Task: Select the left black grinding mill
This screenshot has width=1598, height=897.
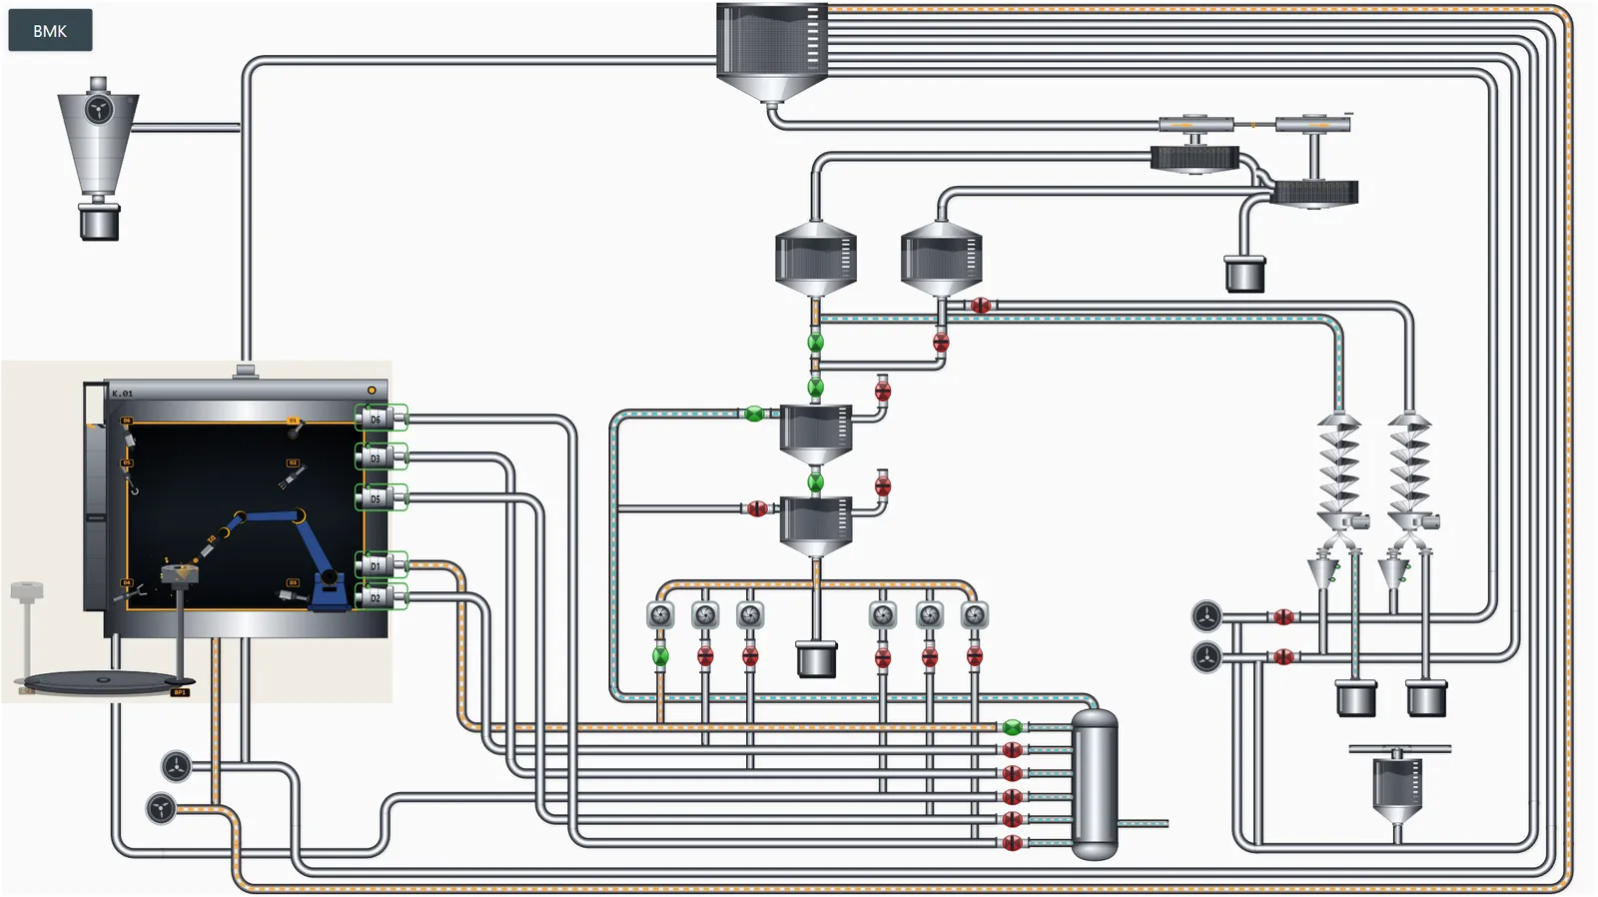Action: (x=1195, y=159)
